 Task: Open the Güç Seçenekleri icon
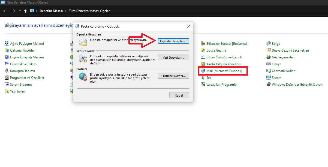coord(269,57)
